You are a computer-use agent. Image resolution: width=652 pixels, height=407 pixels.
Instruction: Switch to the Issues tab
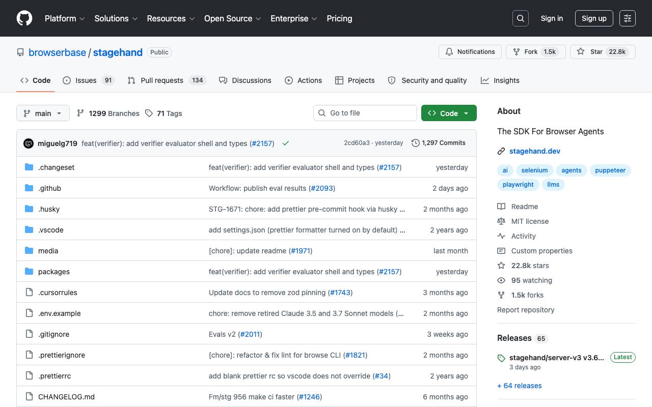coord(89,80)
